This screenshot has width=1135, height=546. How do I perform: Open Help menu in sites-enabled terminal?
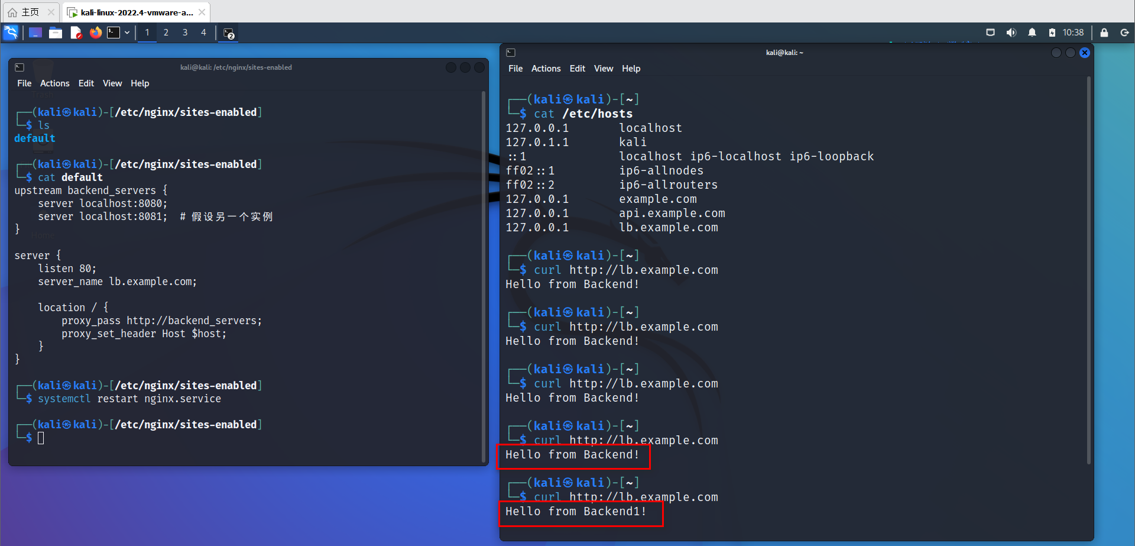[140, 83]
